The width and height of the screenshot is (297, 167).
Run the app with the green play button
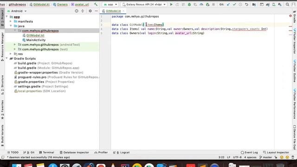pos(171,4)
